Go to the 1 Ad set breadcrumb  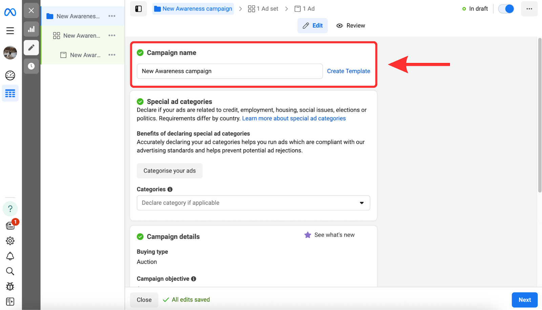tap(263, 9)
